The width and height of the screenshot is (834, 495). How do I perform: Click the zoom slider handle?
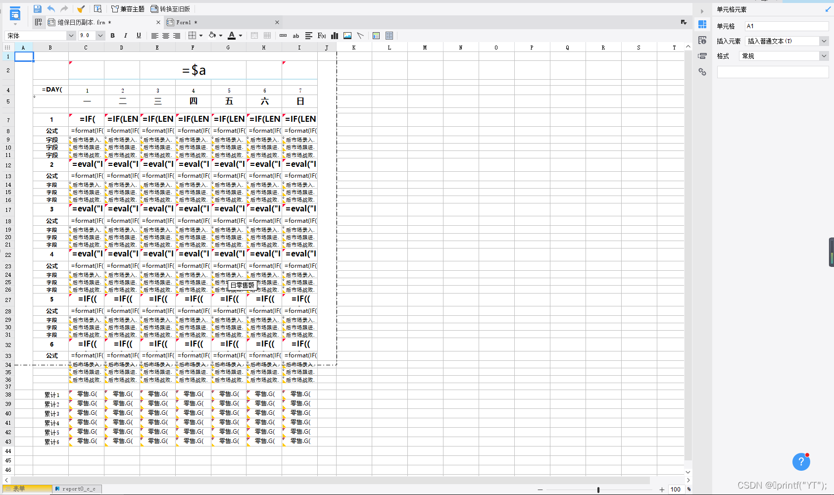point(598,490)
